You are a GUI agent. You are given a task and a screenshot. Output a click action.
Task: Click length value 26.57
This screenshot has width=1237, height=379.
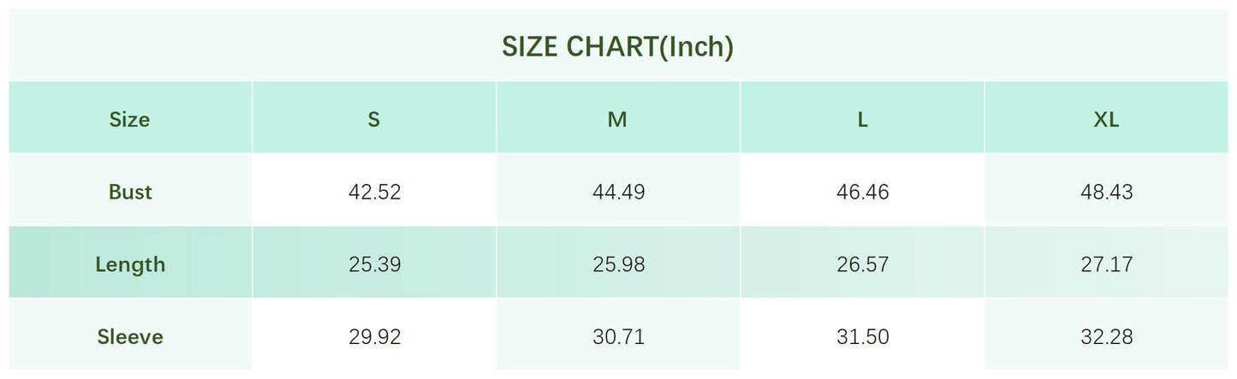pos(862,264)
